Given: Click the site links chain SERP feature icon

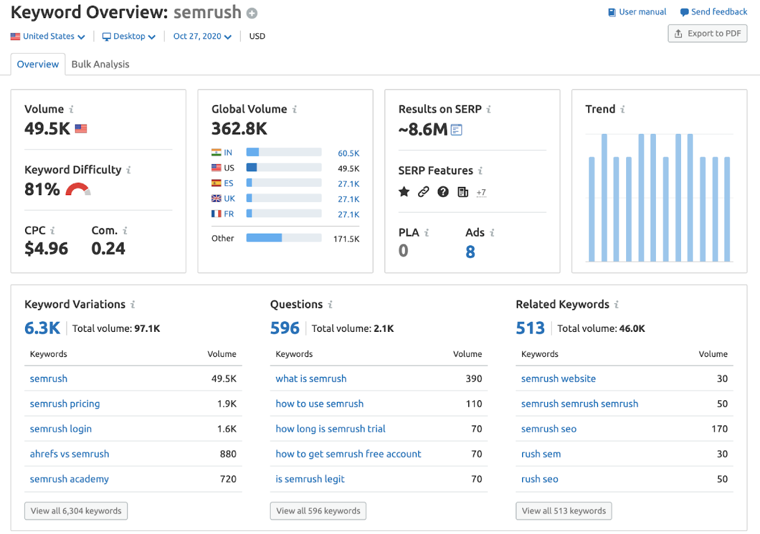Looking at the screenshot, I should 423,192.
